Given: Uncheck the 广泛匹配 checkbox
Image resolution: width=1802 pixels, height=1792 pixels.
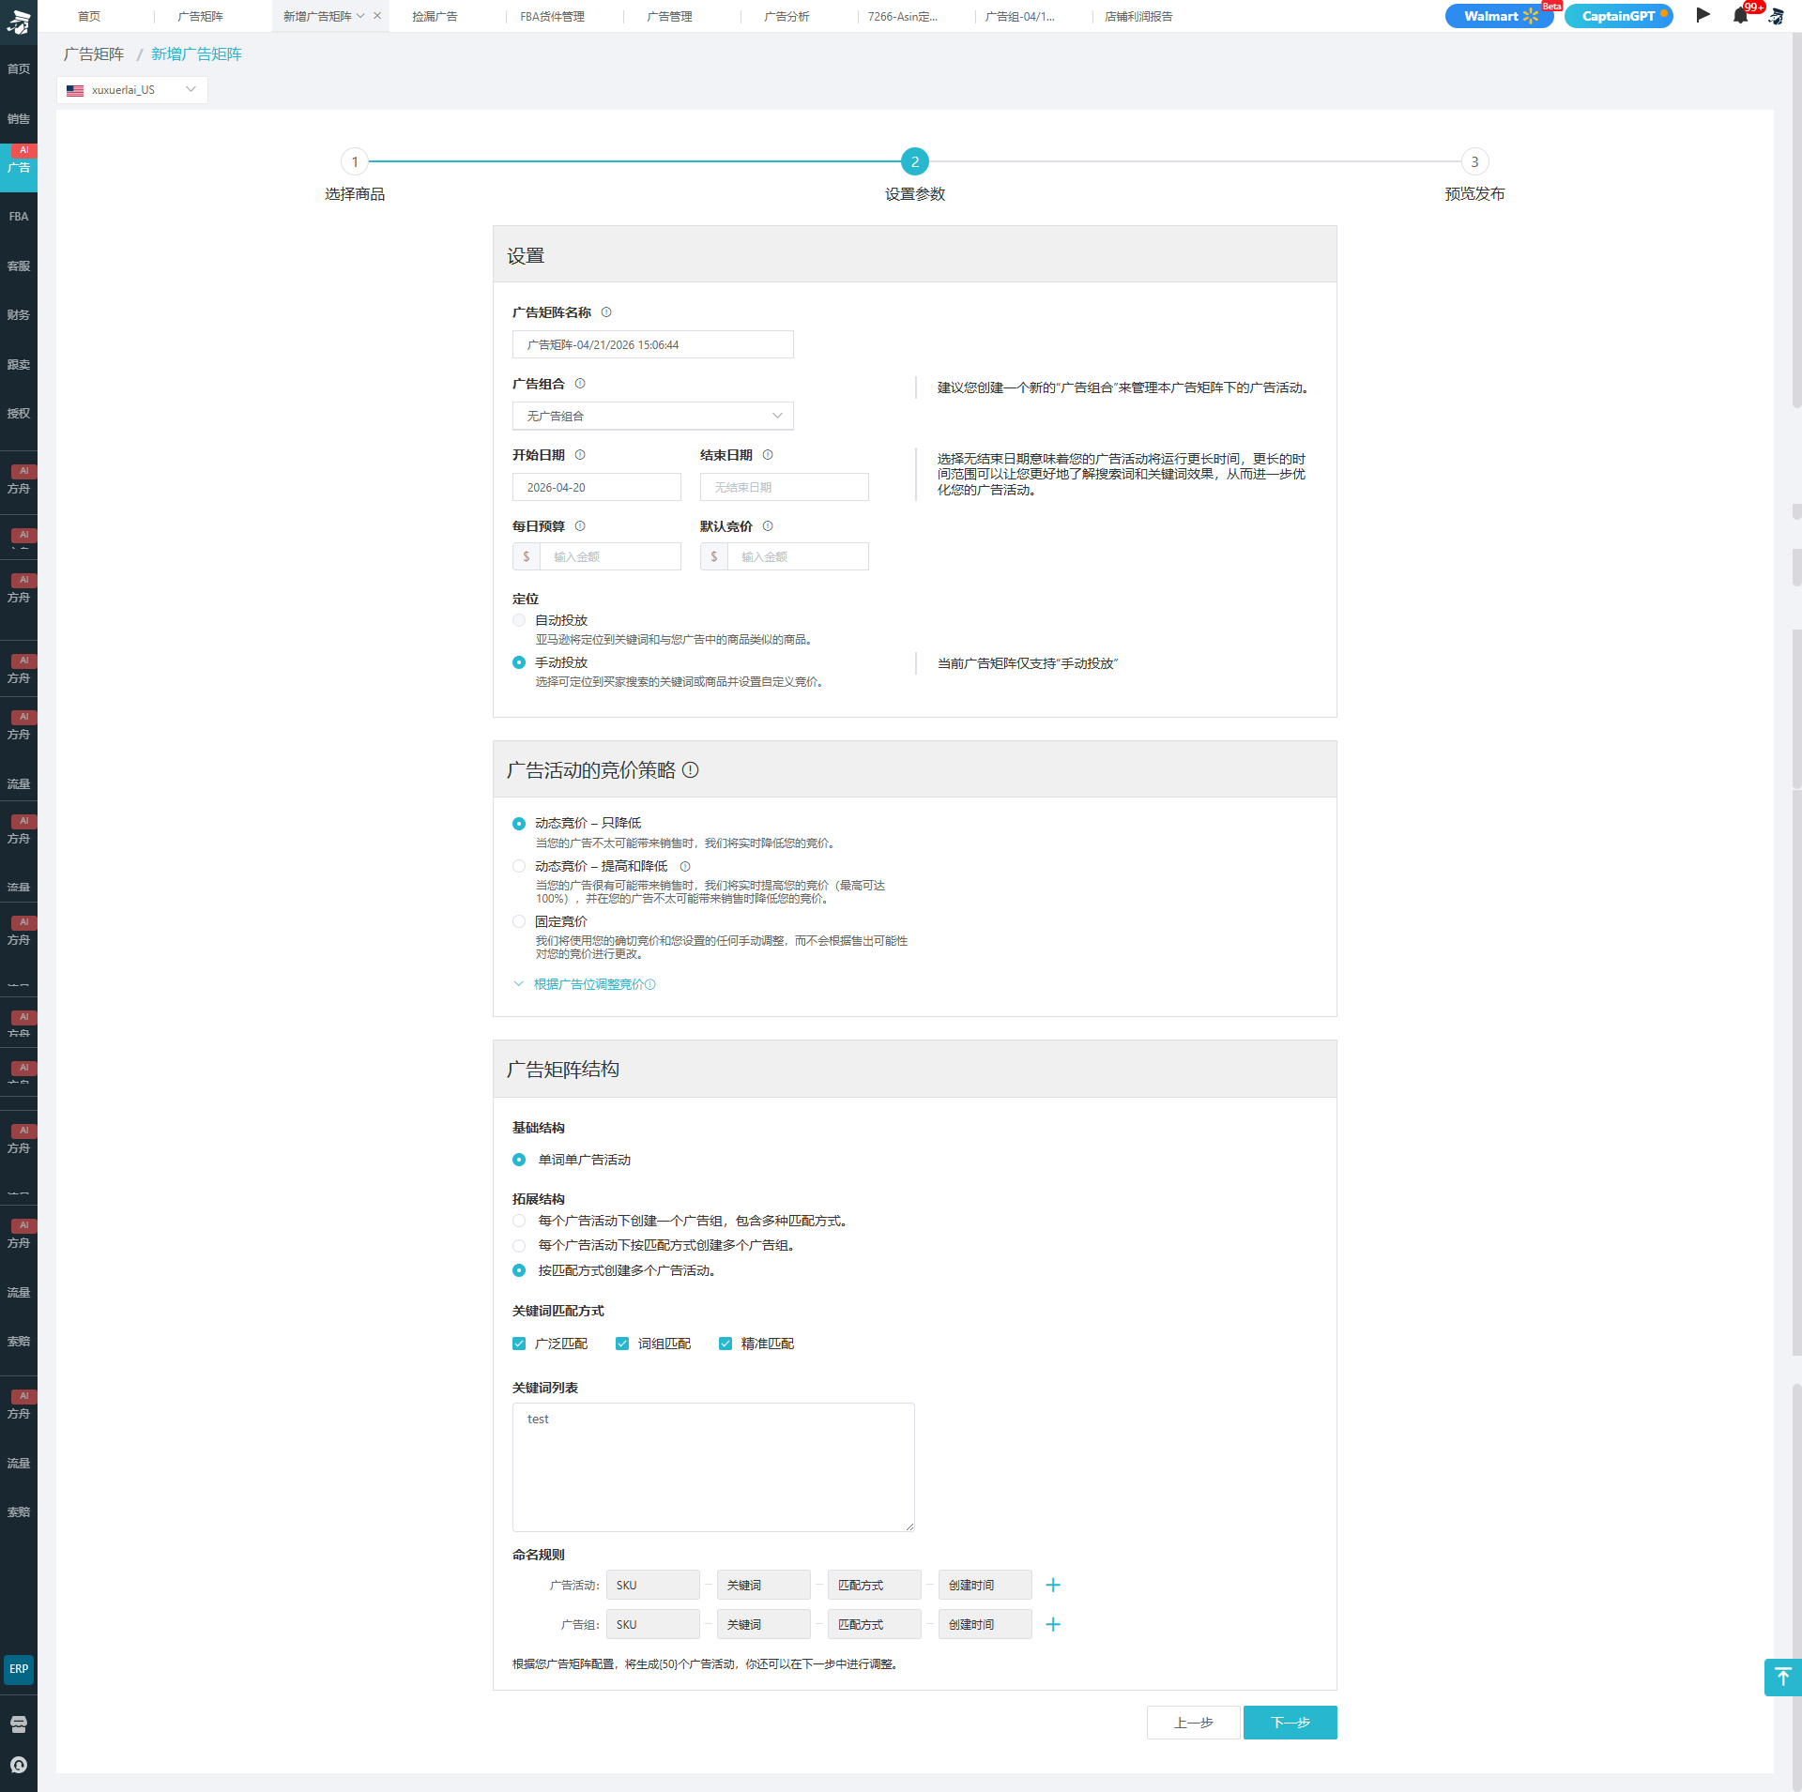Looking at the screenshot, I should click(519, 1344).
